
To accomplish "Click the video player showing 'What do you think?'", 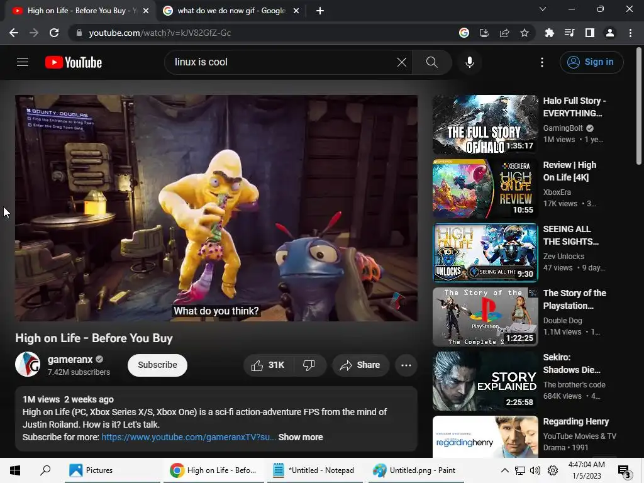I will 216,208.
